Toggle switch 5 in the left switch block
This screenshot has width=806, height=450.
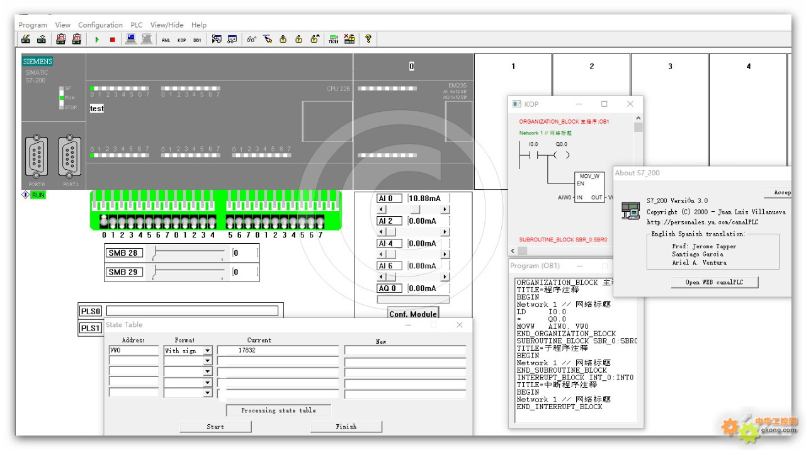[149, 222]
